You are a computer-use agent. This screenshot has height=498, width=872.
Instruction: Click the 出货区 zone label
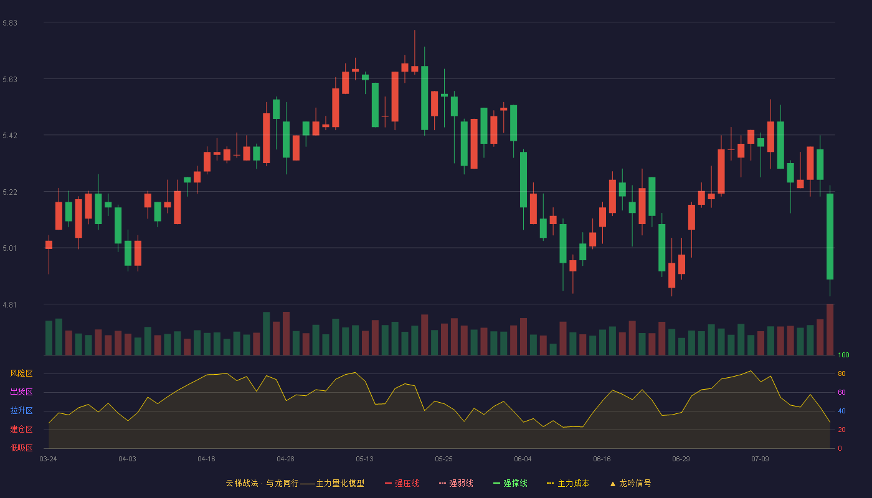(x=21, y=392)
